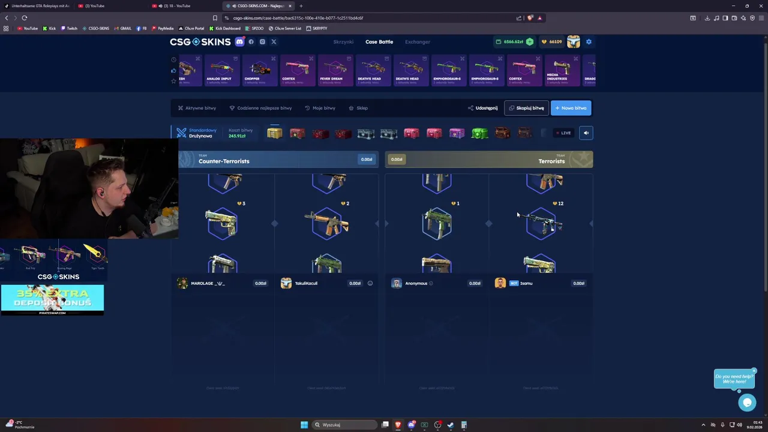Select the bright green case in the battle row
The image size is (768, 432).
tap(479, 133)
